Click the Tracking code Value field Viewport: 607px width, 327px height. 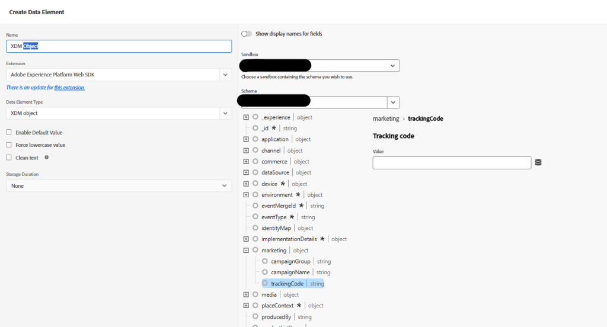pos(452,162)
